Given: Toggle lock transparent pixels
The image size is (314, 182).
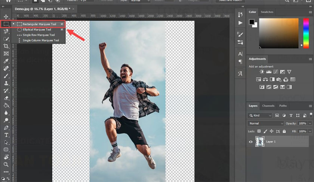Looking at the screenshot, I should pyautogui.click(x=259, y=131).
